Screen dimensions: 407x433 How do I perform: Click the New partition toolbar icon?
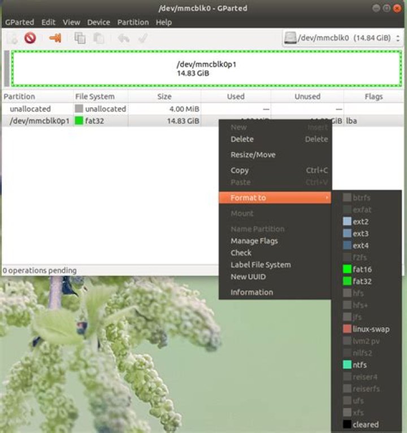pyautogui.click(x=12, y=38)
